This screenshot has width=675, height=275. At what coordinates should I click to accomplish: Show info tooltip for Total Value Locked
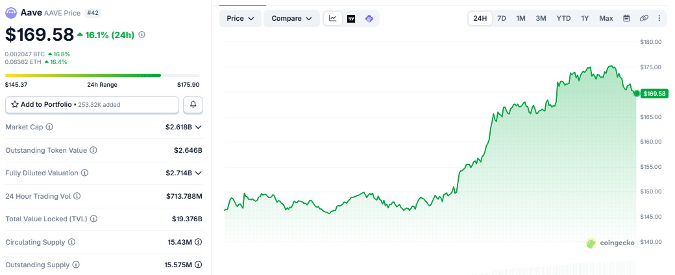(94, 219)
